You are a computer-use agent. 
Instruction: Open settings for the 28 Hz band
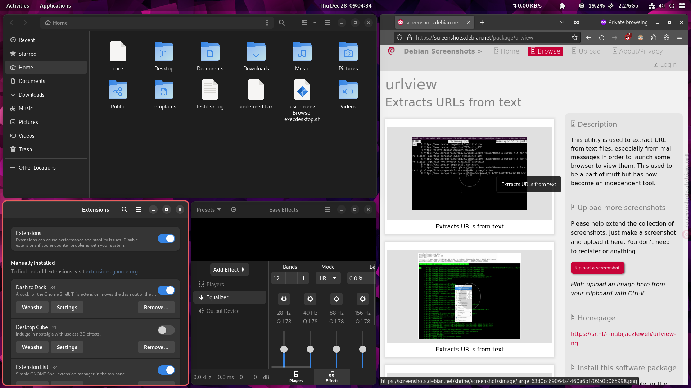pyautogui.click(x=284, y=299)
